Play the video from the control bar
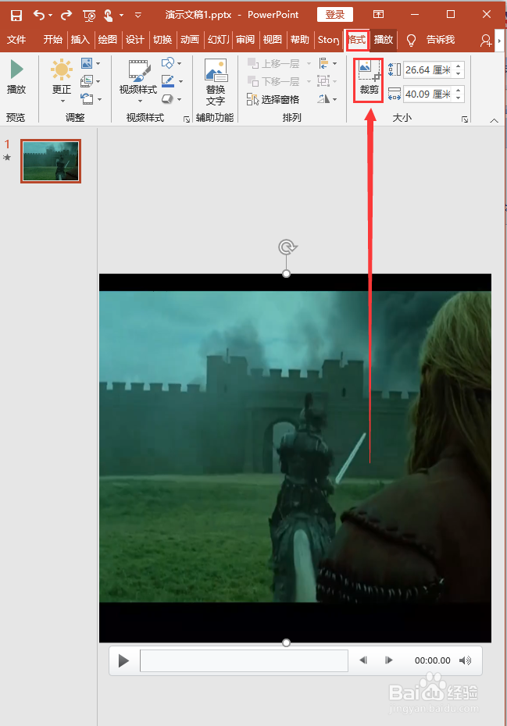Screen dimensions: 507x726 pyautogui.click(x=123, y=660)
